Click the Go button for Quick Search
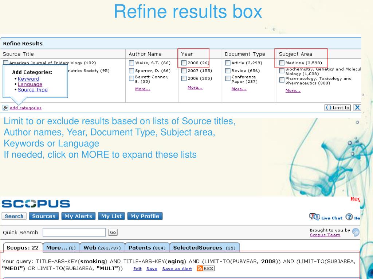Viewport: 373px width, 279px height. 113,232
